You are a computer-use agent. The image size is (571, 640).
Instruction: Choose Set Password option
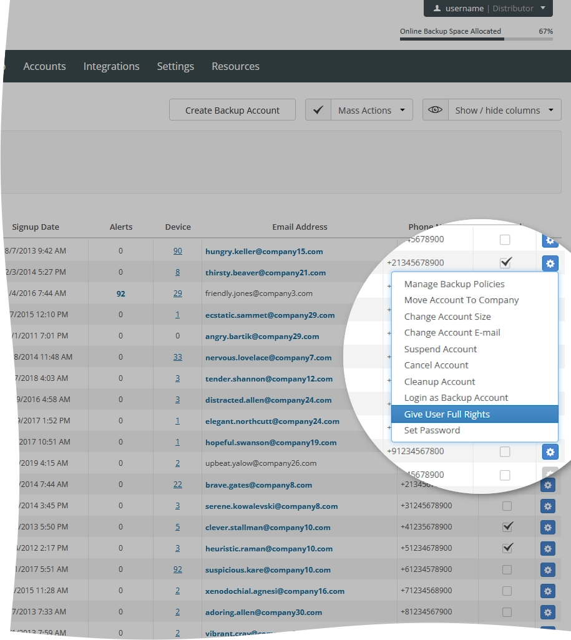click(432, 430)
